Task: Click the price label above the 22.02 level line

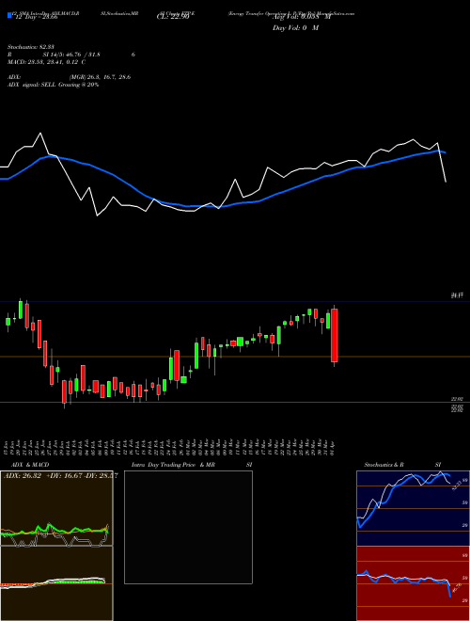Action: click(458, 399)
